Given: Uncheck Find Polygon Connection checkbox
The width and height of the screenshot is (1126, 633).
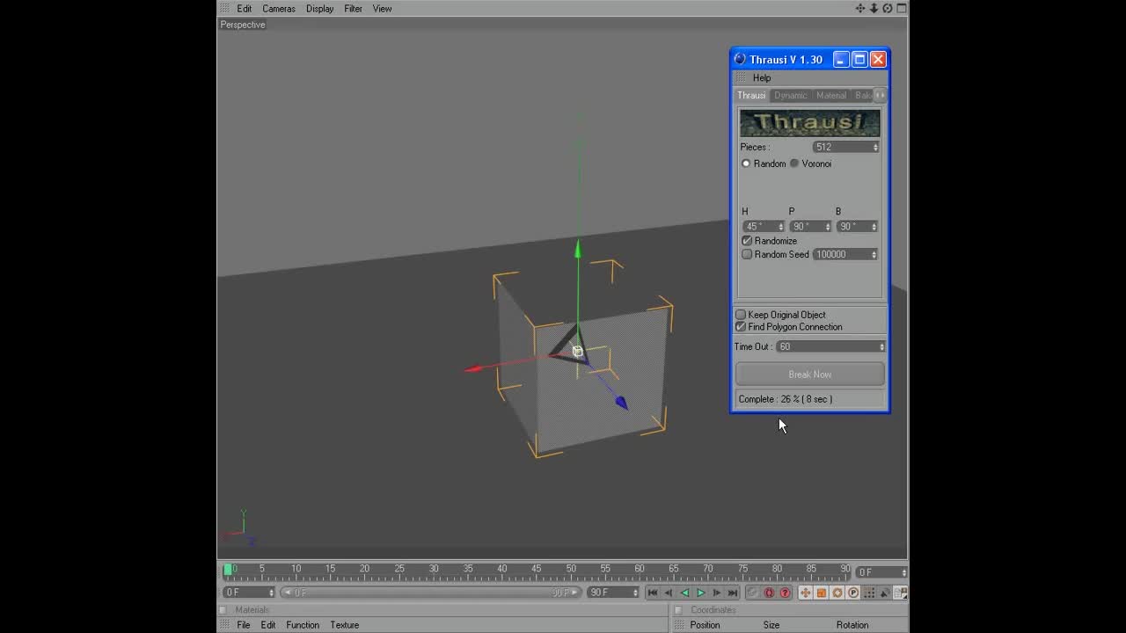Looking at the screenshot, I should click(x=741, y=327).
